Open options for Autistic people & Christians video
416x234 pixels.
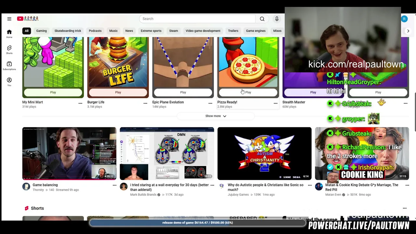tap(310, 185)
